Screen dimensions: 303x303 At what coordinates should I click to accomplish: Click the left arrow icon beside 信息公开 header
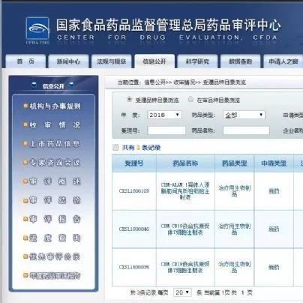click(x=34, y=85)
